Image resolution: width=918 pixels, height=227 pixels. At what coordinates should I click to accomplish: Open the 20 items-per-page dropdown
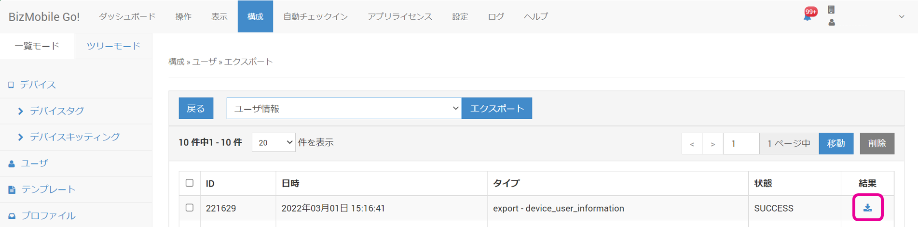tap(273, 142)
